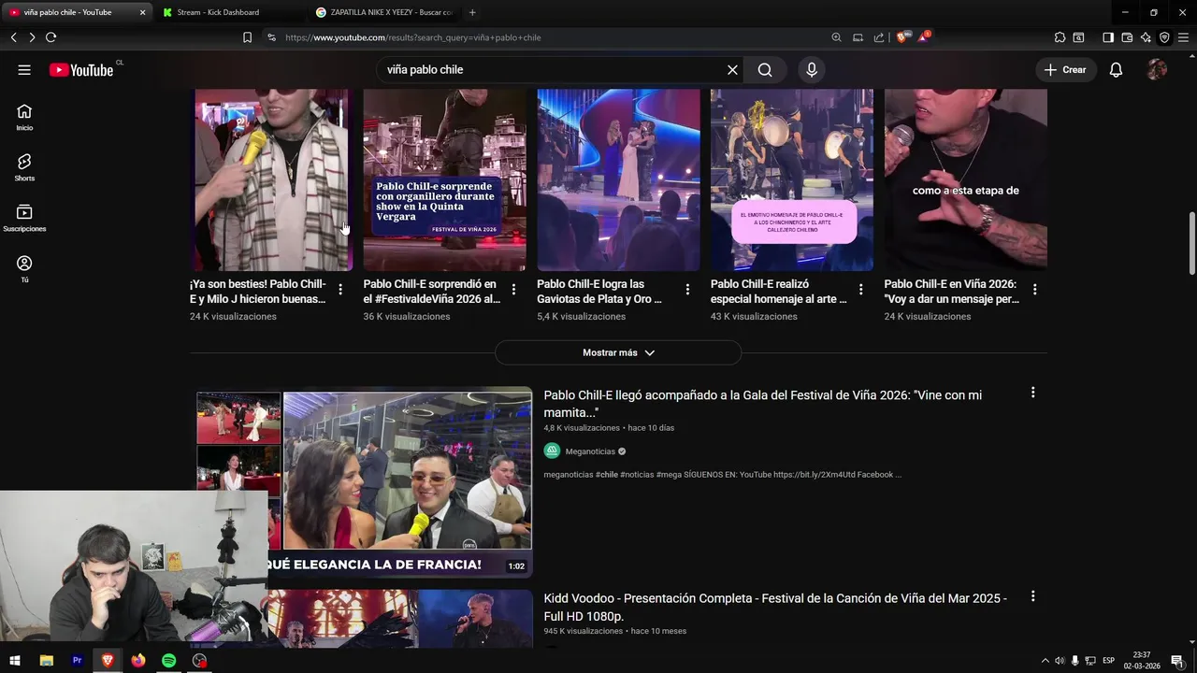Open Brave Rewards triangle icon
Viewport: 1197px width, 673px height.
pos(924,37)
